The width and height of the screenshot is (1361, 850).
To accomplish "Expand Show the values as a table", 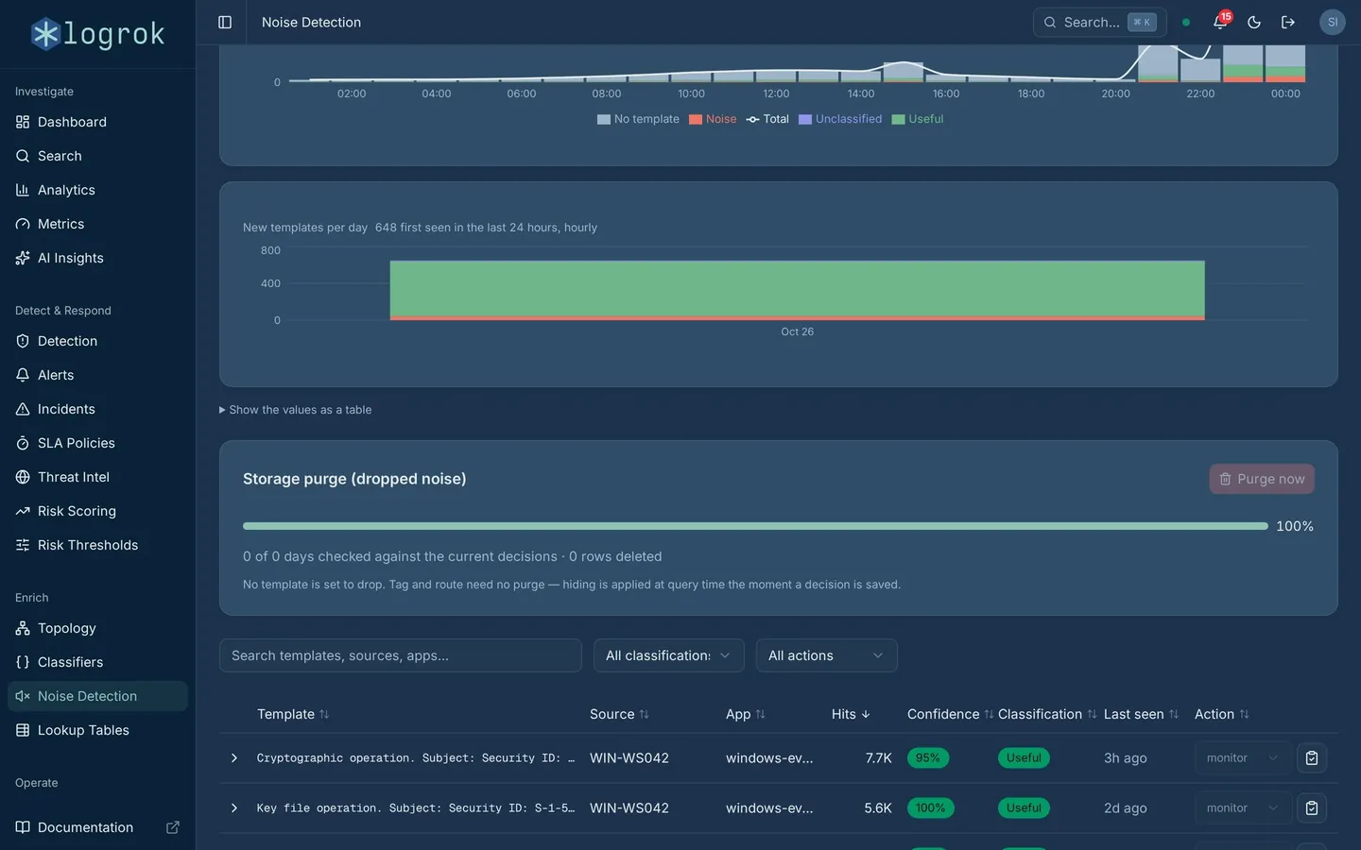I will (x=295, y=410).
